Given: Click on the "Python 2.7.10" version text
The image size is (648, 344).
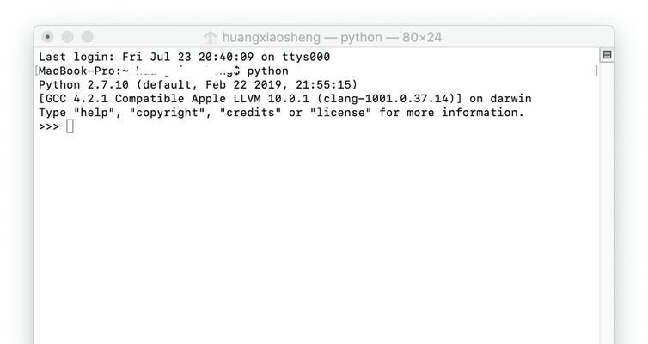Looking at the screenshot, I should pos(84,85).
